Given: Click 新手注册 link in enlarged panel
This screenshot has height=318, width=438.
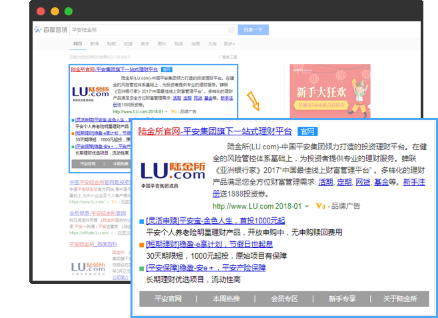Looking at the screenshot, I should coord(414,182).
